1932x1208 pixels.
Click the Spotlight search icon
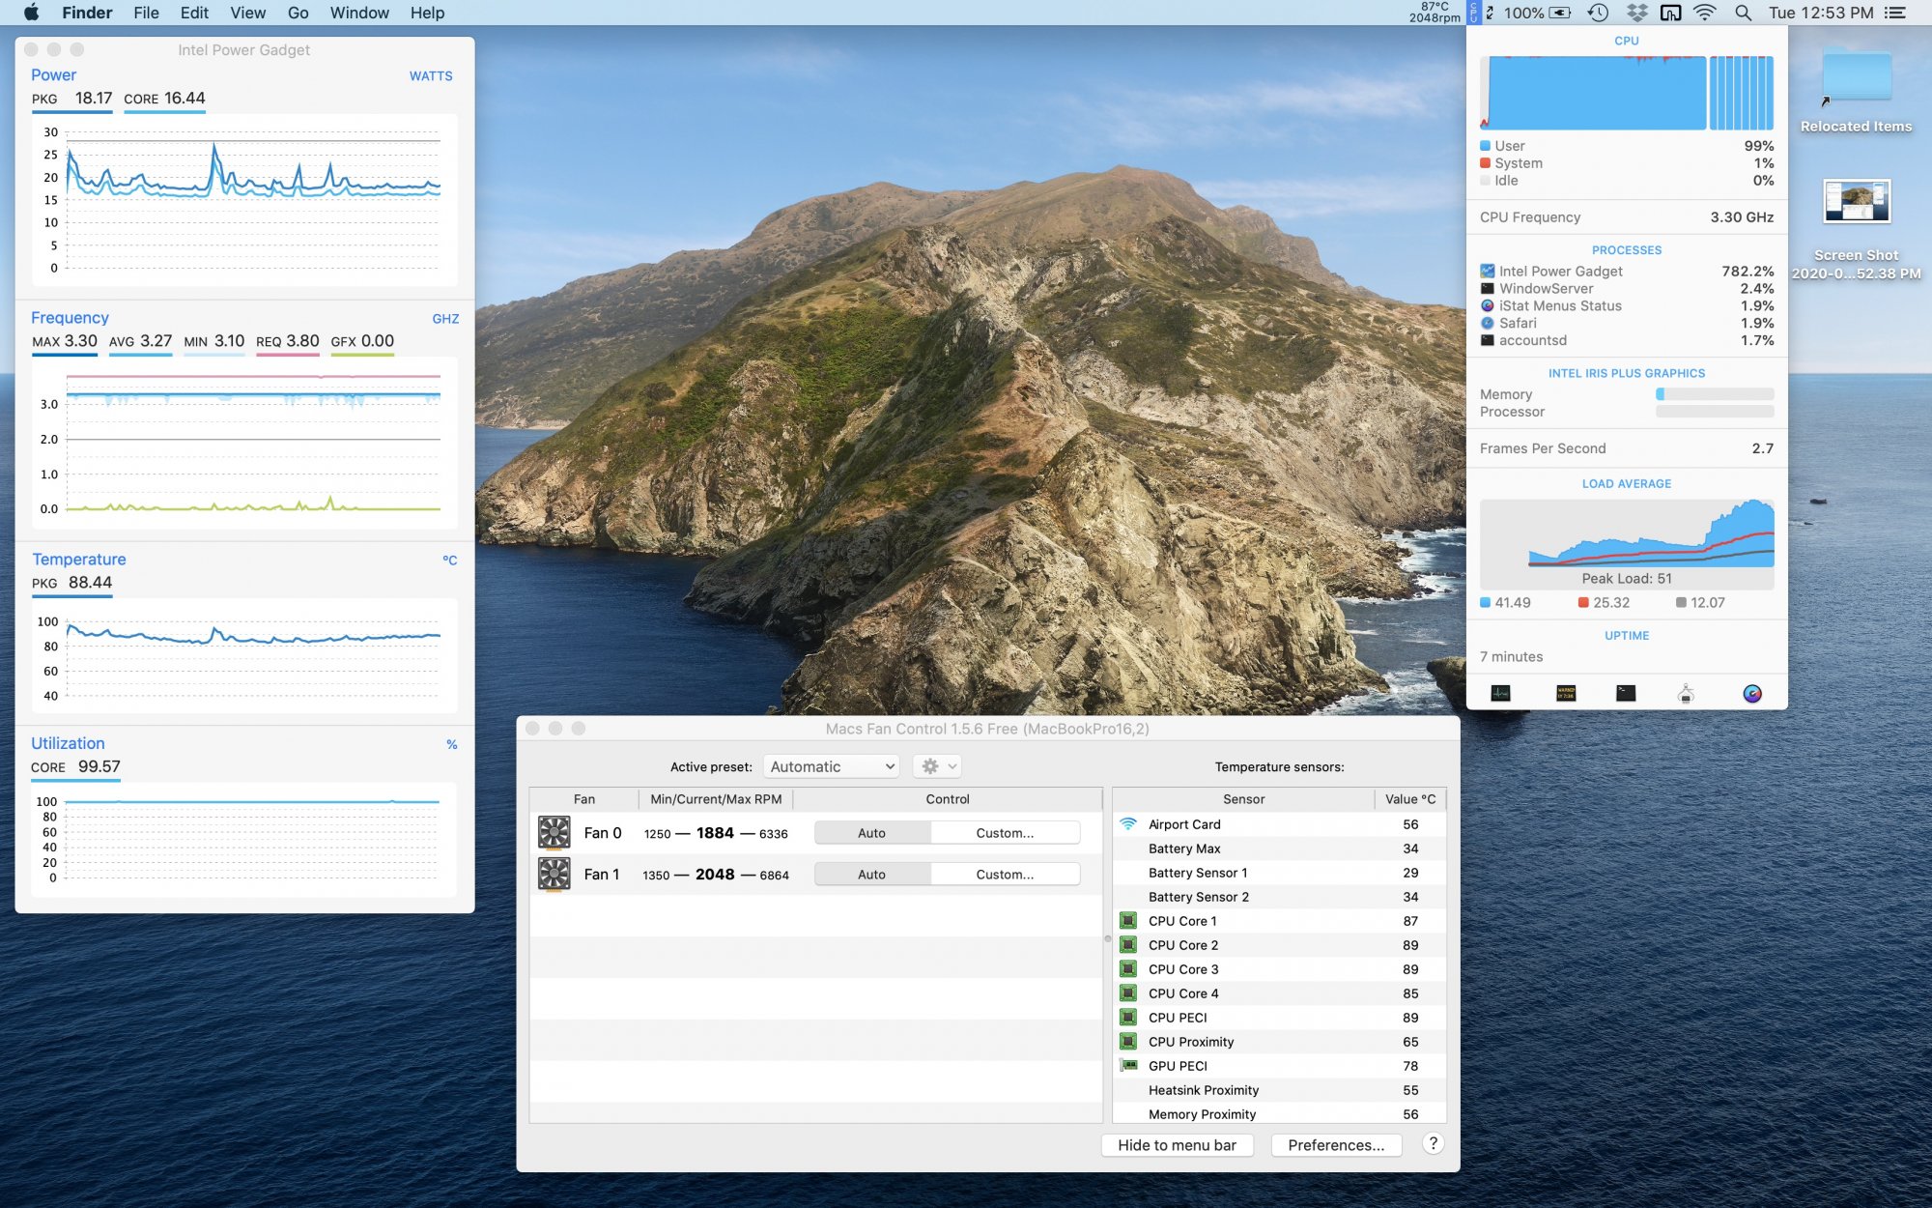point(1743,13)
